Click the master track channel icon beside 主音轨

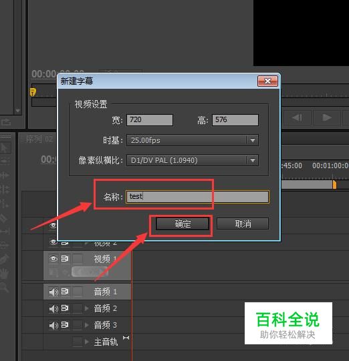(126, 338)
